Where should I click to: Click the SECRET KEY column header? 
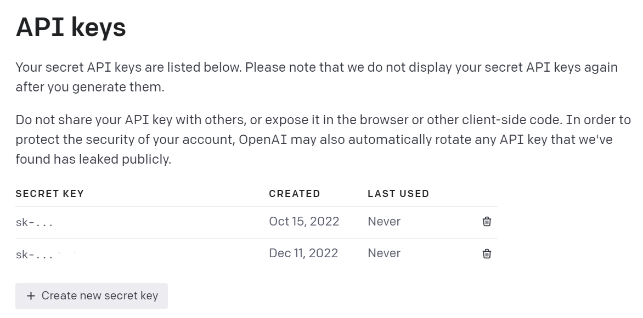(x=50, y=194)
